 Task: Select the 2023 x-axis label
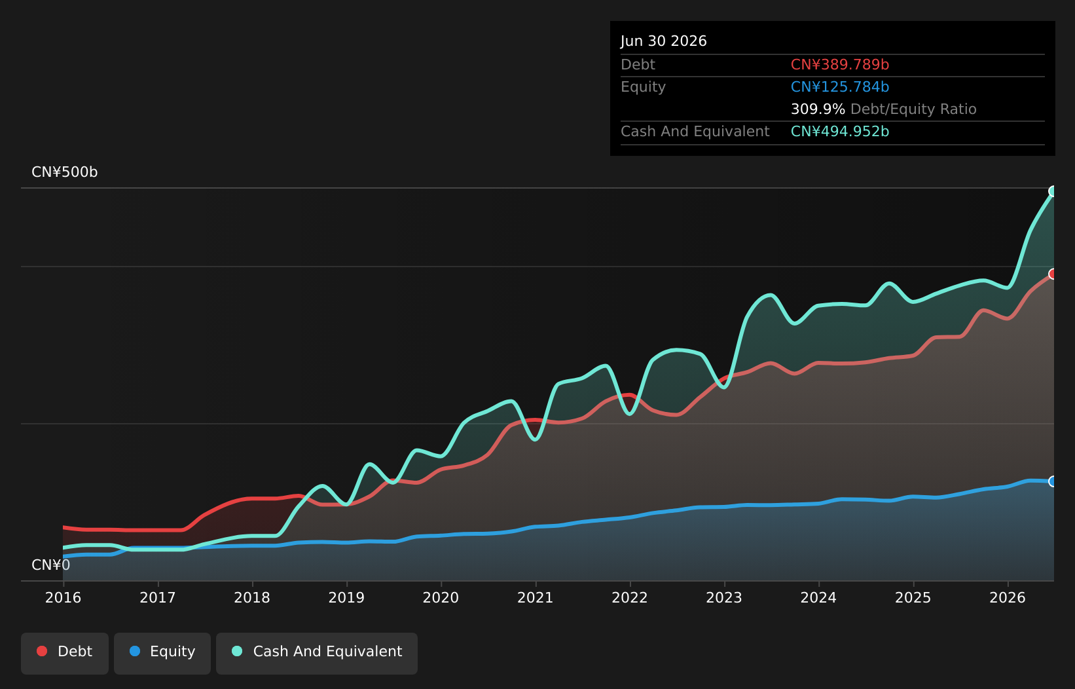pos(724,597)
